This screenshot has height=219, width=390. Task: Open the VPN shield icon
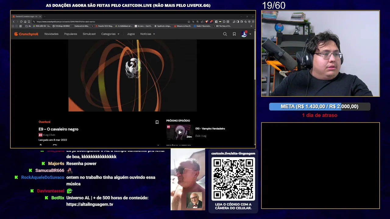[249, 22]
